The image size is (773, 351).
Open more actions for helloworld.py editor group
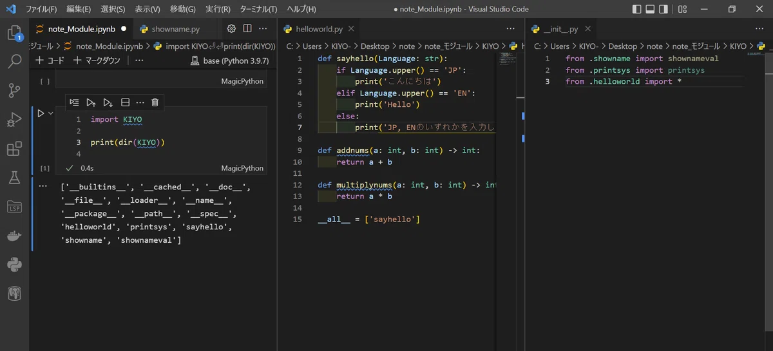511,29
